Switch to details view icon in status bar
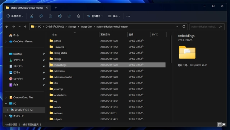 (220, 124)
